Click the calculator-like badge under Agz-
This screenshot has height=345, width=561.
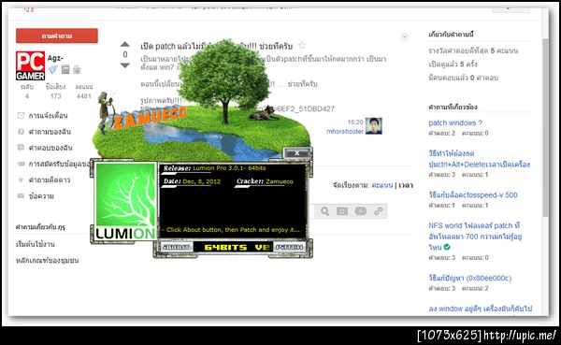(x=65, y=69)
